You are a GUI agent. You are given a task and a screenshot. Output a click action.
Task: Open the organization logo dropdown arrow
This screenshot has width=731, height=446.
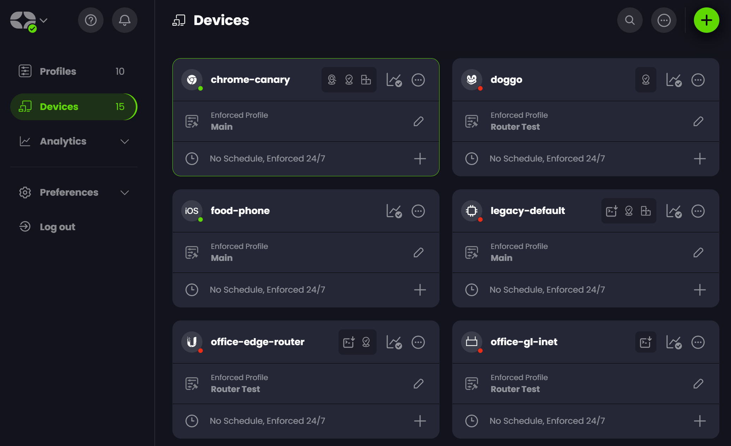[44, 20]
